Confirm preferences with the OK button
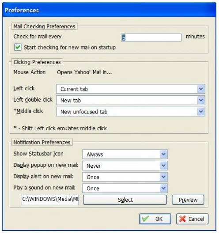 (155, 219)
